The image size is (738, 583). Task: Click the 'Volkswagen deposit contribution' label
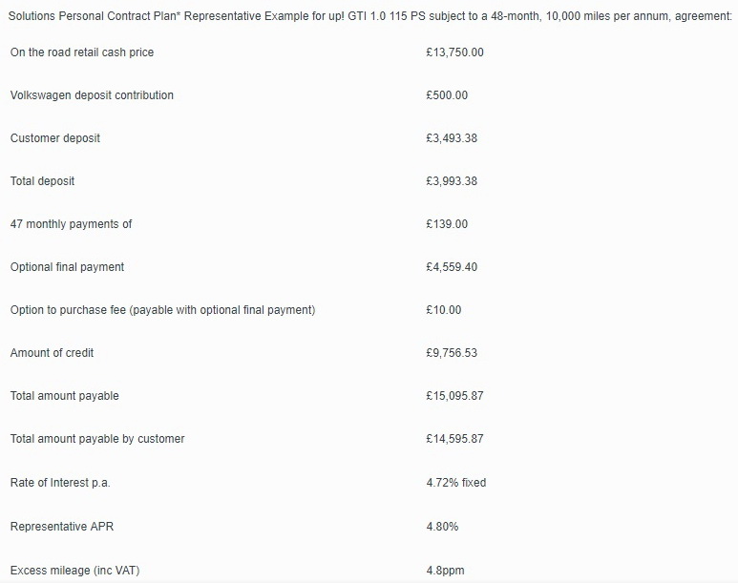pos(92,95)
